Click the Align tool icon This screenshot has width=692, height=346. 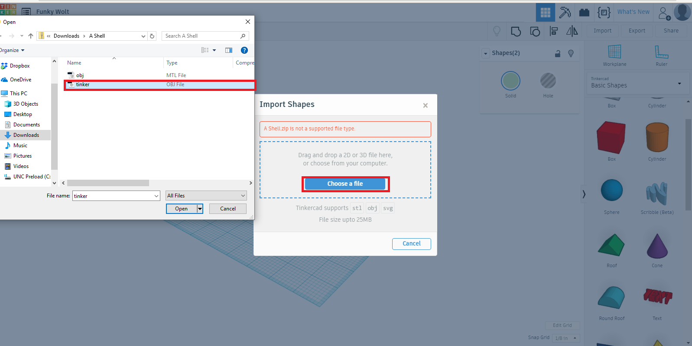click(553, 31)
